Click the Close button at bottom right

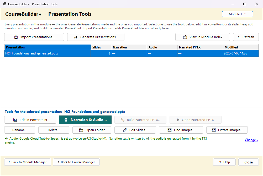coord(248,162)
